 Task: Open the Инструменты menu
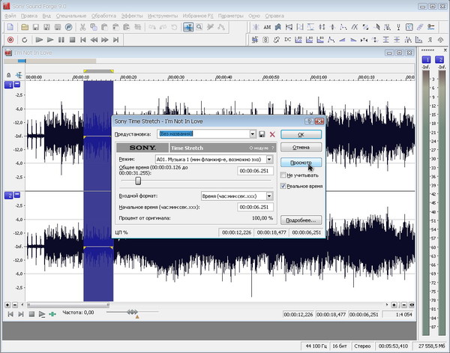point(163,16)
